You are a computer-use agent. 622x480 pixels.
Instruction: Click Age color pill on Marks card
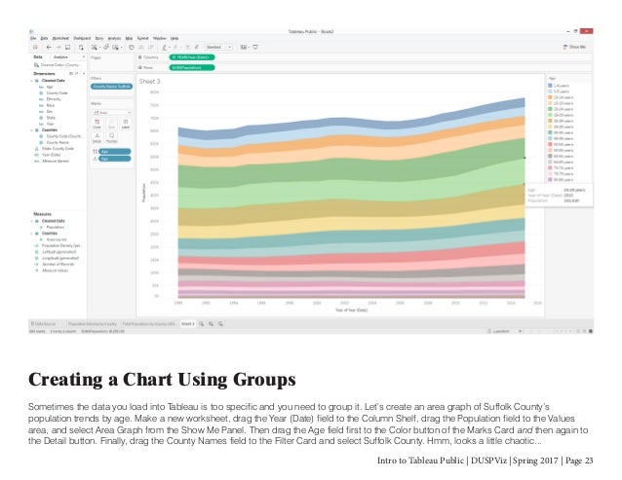coord(115,152)
